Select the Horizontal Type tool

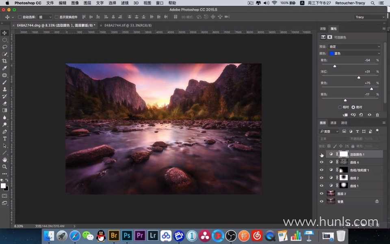point(4,138)
